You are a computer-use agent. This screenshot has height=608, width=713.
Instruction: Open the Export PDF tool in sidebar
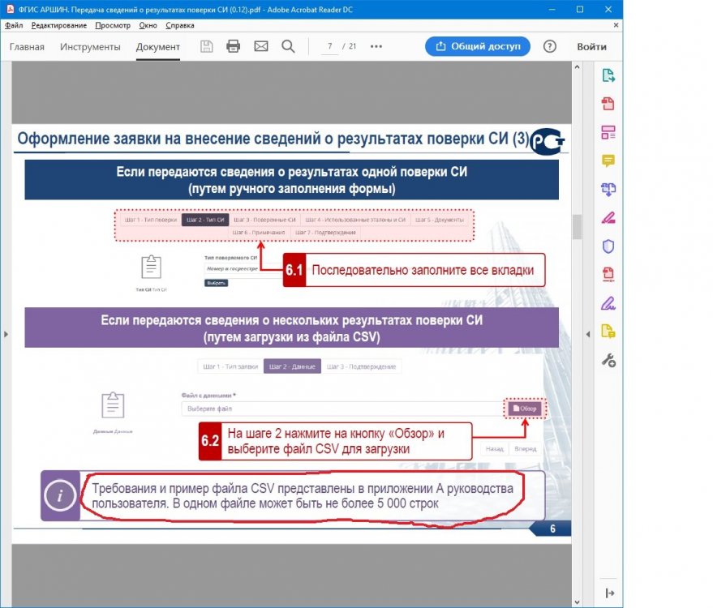(x=608, y=76)
